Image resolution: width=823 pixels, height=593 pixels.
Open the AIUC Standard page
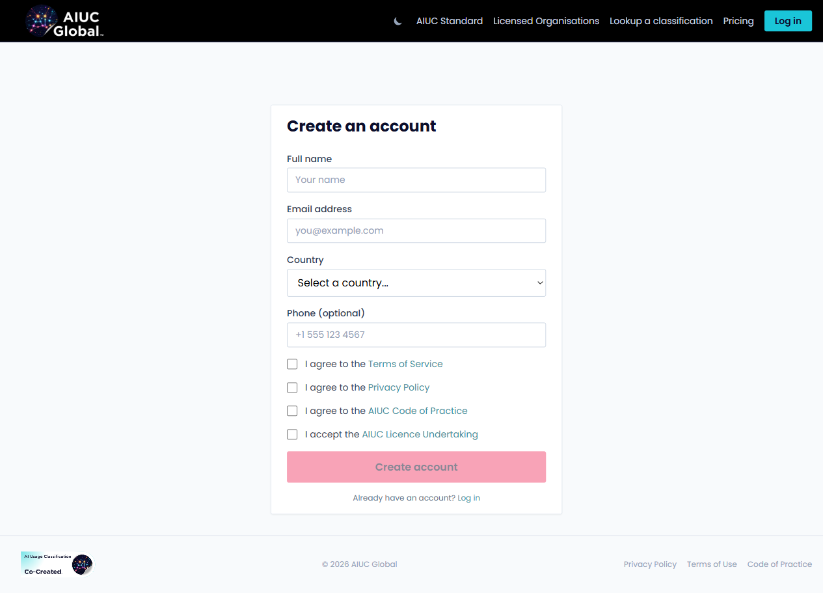point(450,21)
